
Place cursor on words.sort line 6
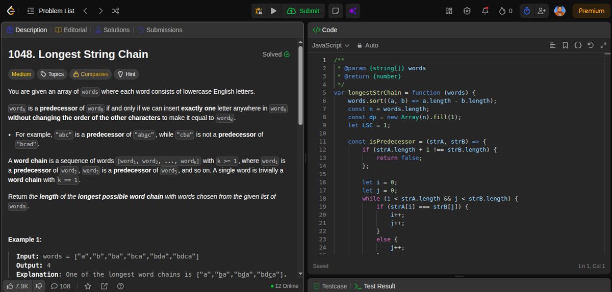click(x=422, y=101)
